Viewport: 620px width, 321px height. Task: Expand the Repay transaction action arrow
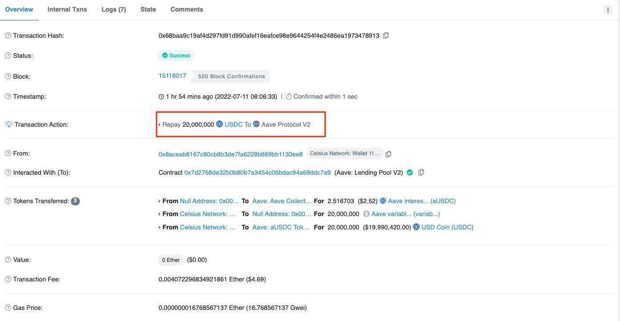(160, 125)
